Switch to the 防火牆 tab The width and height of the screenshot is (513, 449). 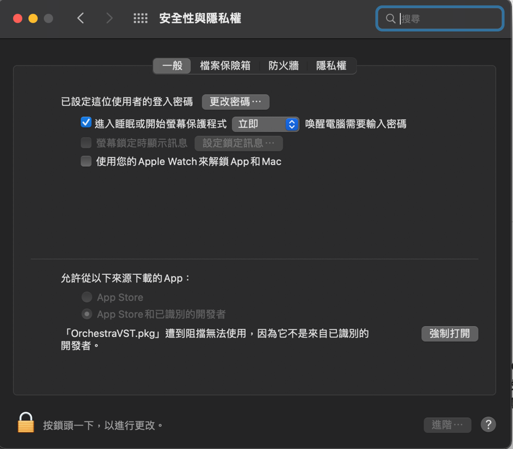pos(283,65)
